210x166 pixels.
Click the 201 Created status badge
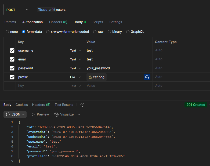[196, 105]
